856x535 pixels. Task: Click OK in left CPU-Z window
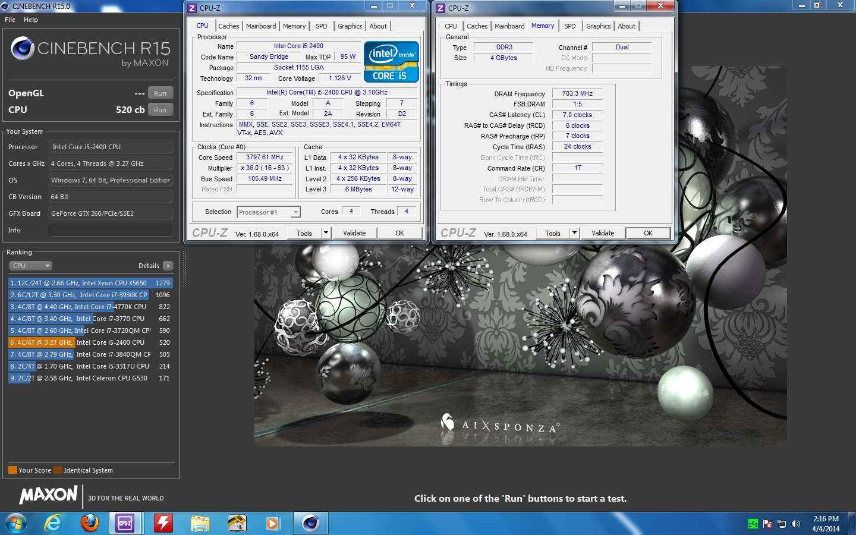tap(400, 233)
